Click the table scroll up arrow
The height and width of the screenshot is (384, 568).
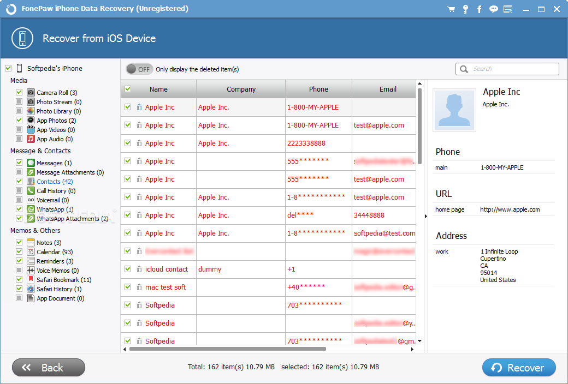point(419,83)
